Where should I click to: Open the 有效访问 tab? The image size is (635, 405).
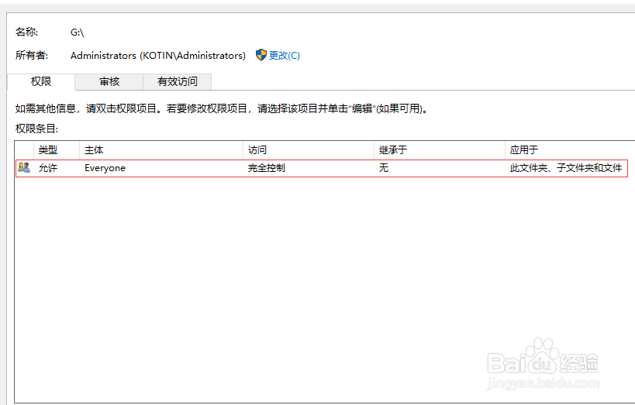pyautogui.click(x=178, y=82)
